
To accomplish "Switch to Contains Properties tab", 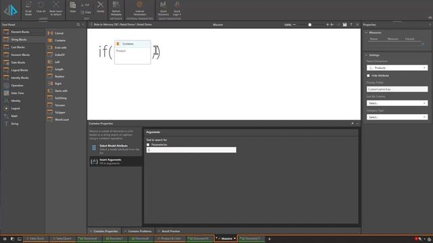I will tap(104, 231).
